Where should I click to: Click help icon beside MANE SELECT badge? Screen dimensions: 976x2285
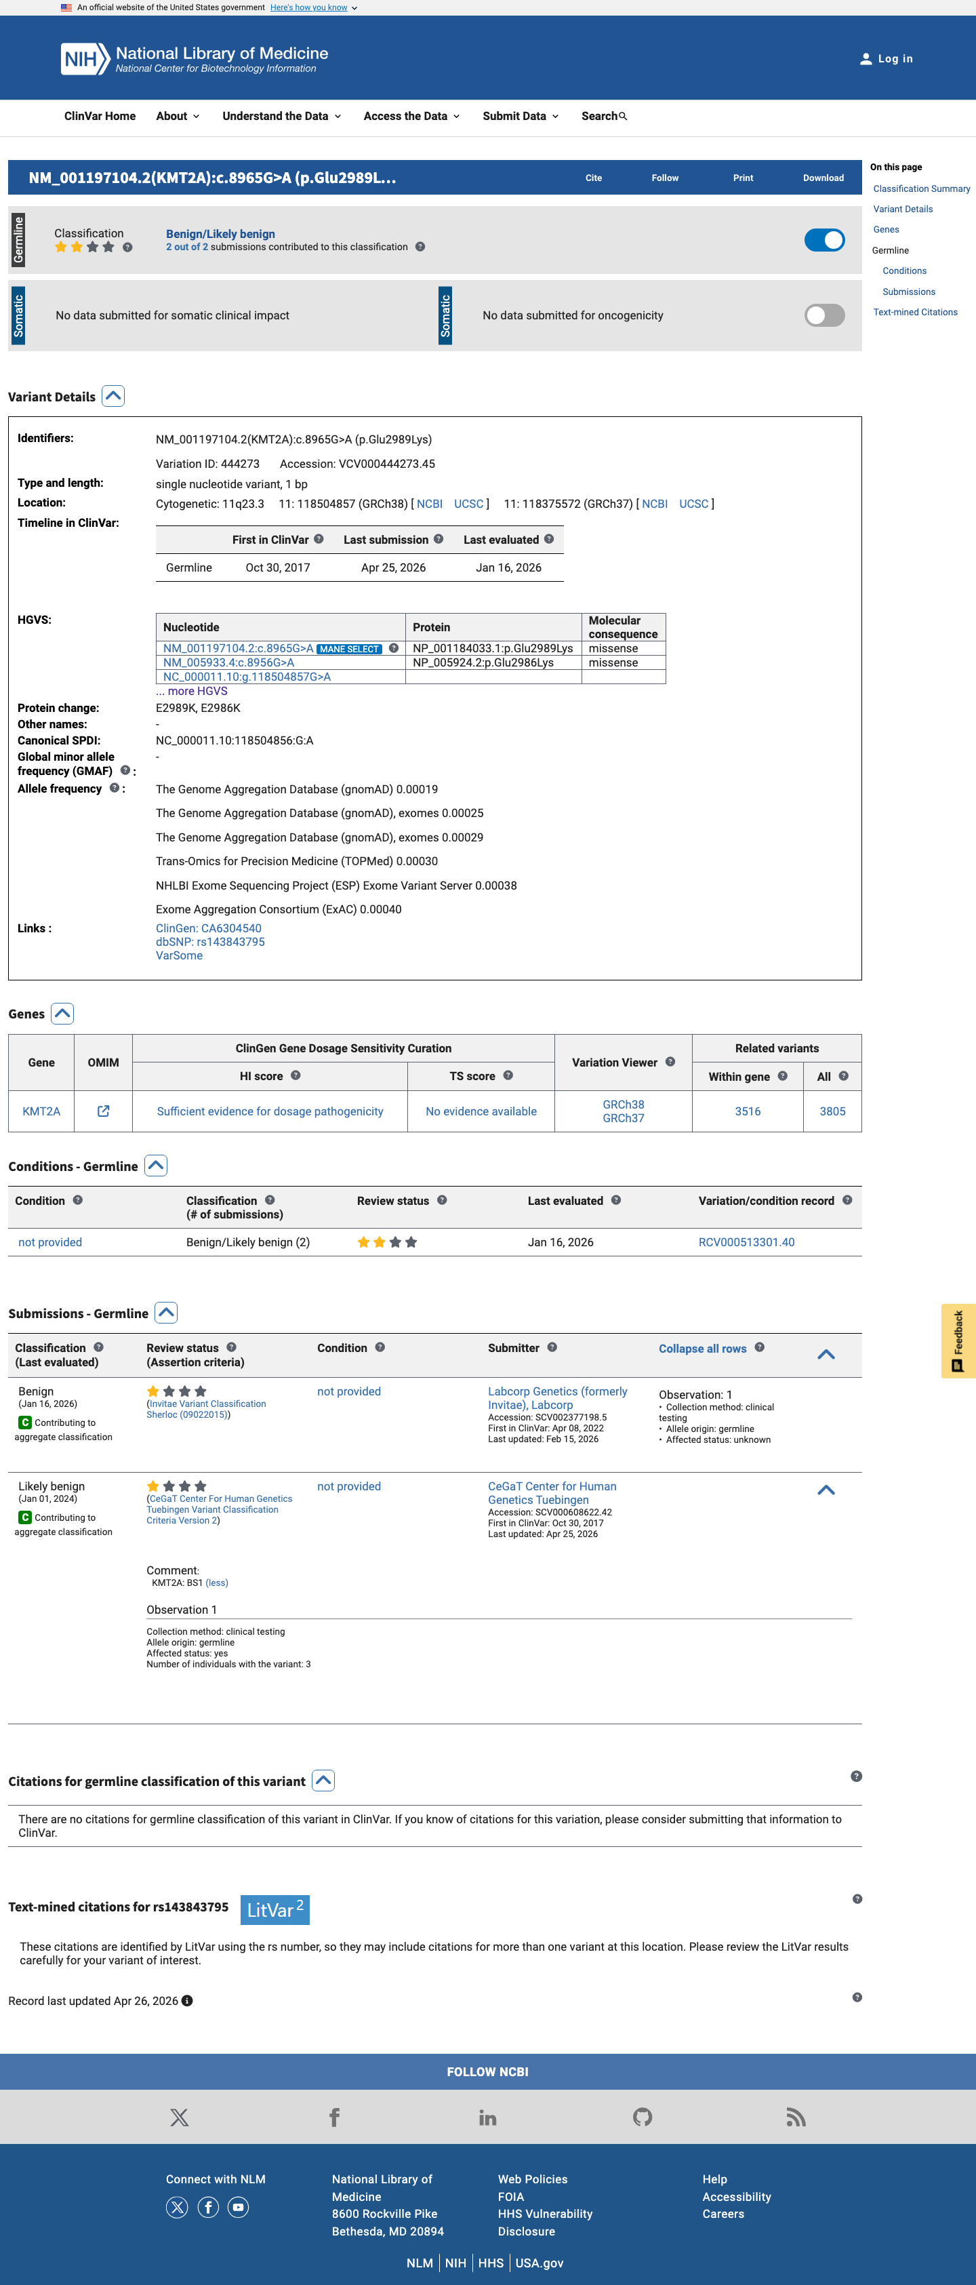pos(394,648)
